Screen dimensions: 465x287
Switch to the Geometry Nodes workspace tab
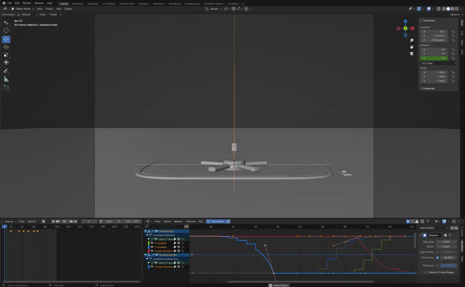pyautogui.click(x=213, y=4)
